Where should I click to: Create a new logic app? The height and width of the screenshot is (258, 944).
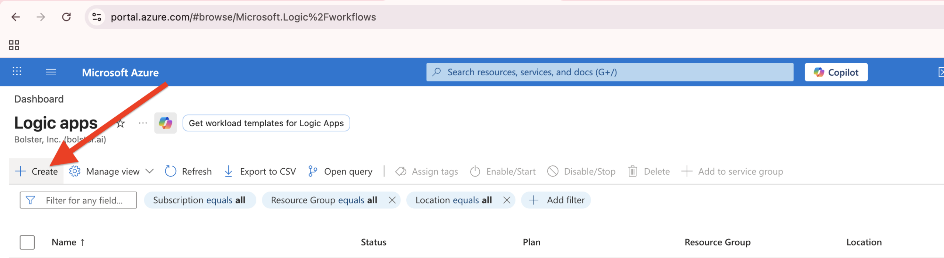pos(37,172)
